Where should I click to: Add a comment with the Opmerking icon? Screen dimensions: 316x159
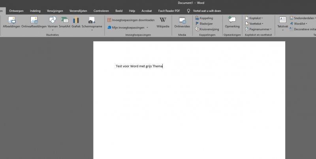tap(232, 22)
